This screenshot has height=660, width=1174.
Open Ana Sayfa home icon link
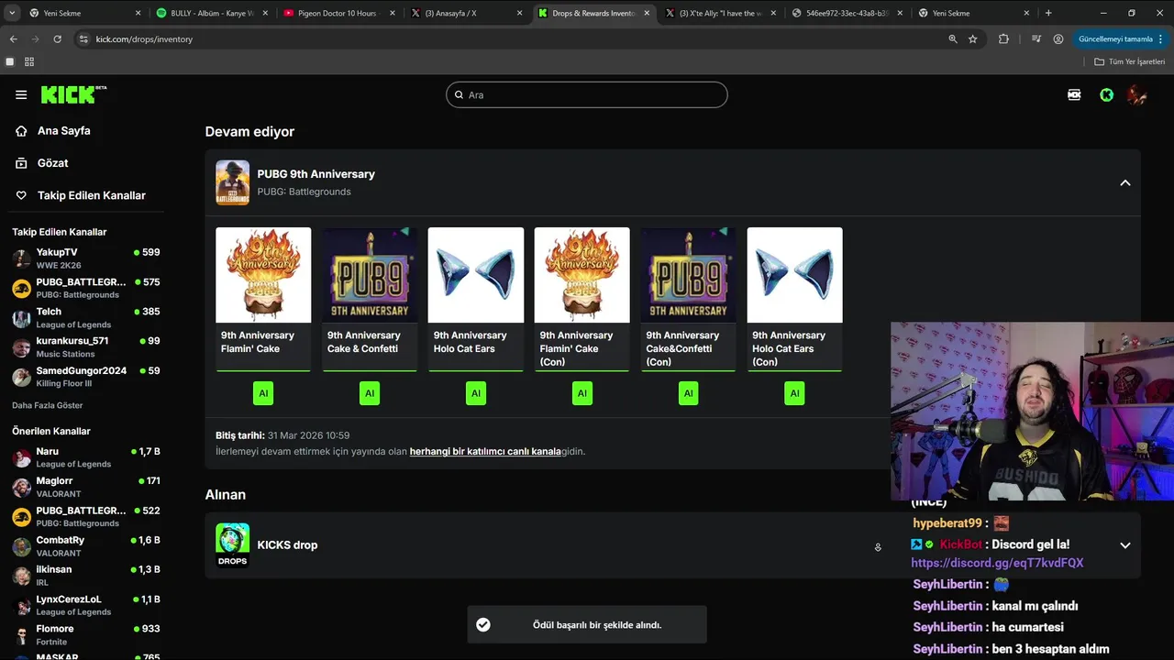coord(21,131)
